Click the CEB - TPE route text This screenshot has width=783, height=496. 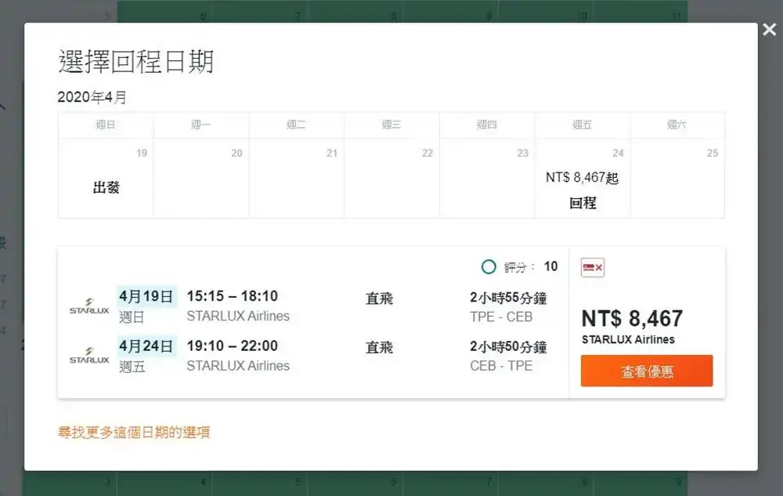501,366
